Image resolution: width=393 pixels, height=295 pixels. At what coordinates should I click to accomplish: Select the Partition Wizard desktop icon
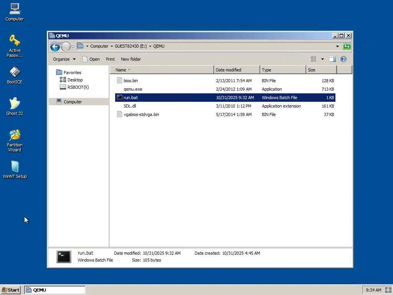coord(15,141)
